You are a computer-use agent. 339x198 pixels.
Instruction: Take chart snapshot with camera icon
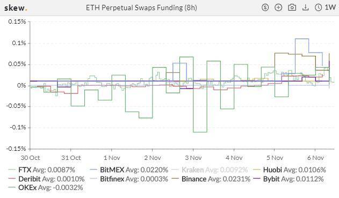pos(292,8)
